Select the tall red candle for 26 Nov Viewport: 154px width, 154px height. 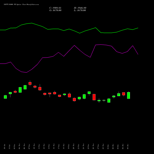[x=94, y=97]
